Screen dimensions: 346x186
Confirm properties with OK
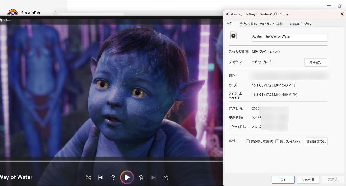(283, 180)
